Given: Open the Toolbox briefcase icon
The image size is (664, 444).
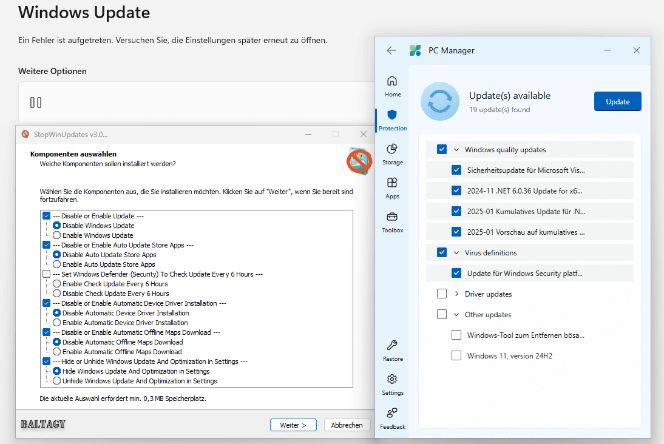Looking at the screenshot, I should coord(392,217).
